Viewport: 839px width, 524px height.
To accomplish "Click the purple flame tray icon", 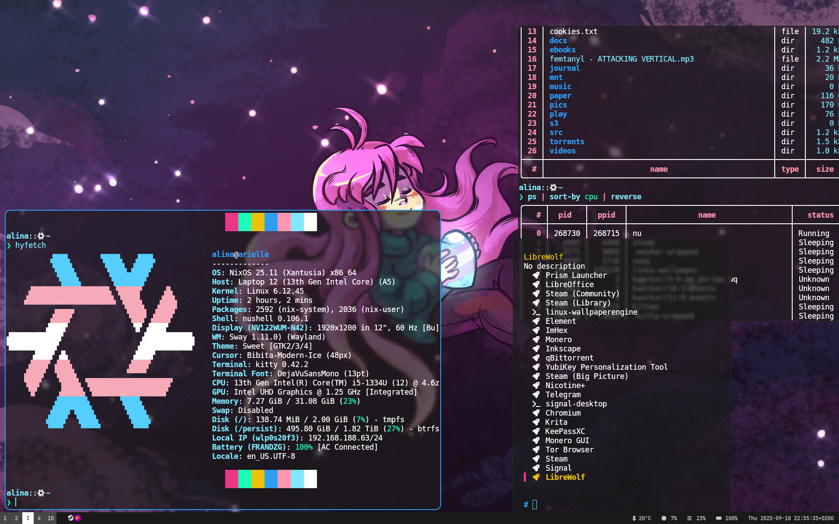I will tap(78, 518).
